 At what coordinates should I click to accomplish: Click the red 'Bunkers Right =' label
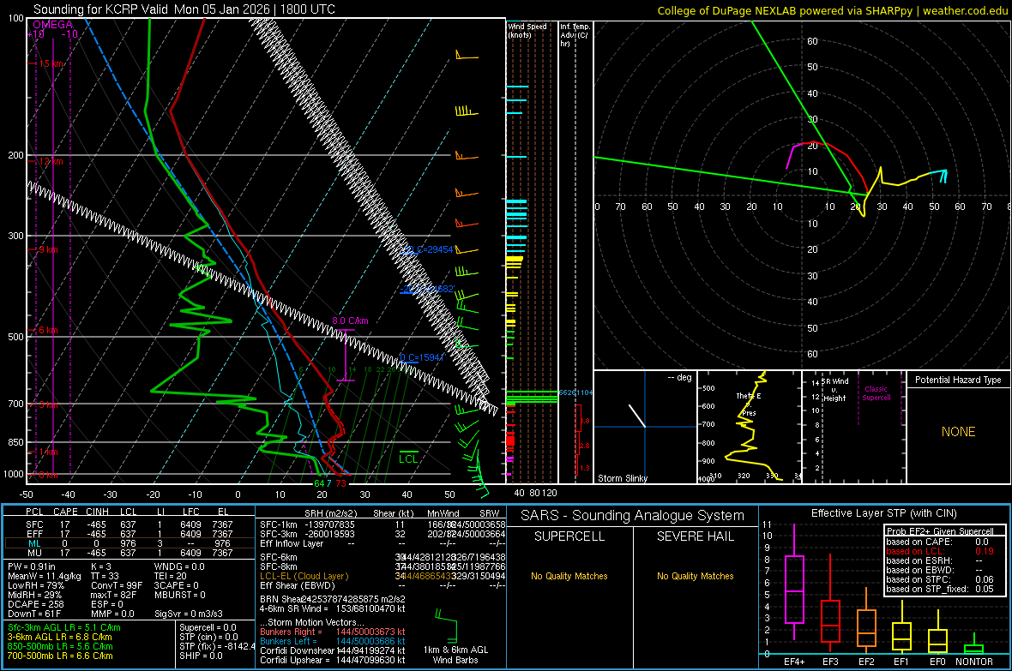(291, 632)
